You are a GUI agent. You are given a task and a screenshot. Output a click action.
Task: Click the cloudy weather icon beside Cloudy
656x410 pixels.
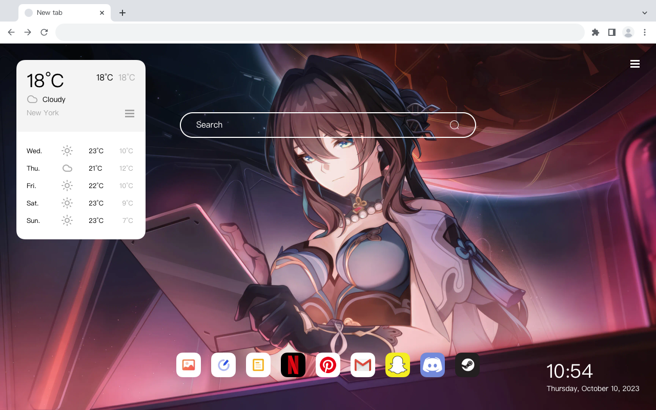(32, 99)
